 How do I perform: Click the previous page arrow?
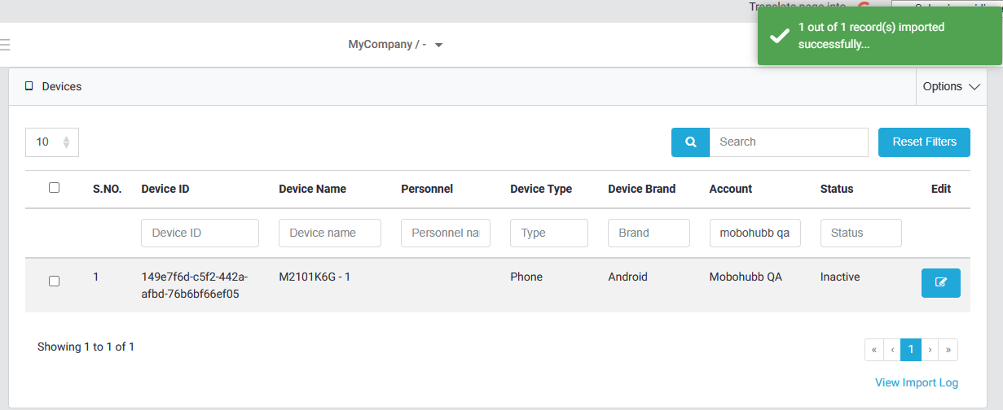coord(892,350)
